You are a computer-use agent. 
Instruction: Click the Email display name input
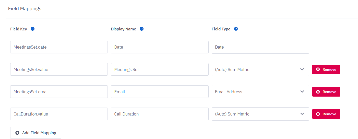coord(160,92)
